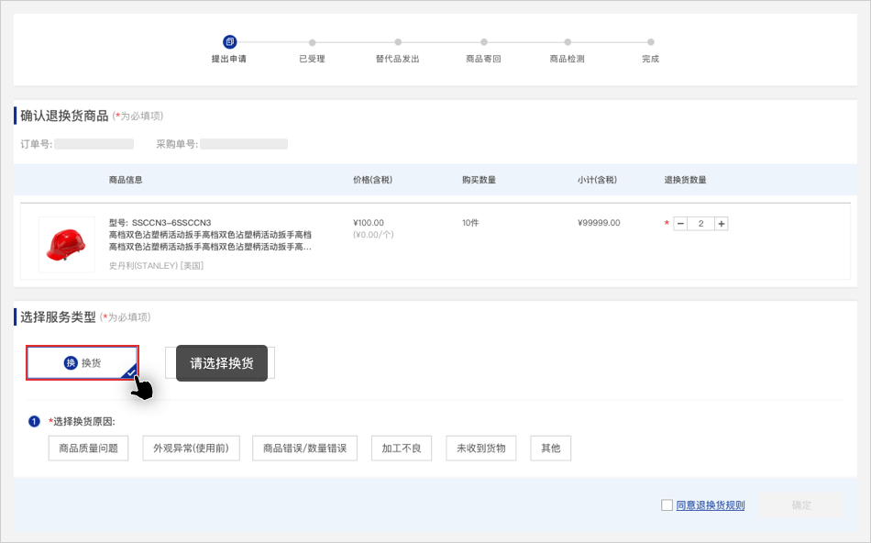Click the 完成 progress step dot
The image size is (871, 543).
[x=650, y=42]
